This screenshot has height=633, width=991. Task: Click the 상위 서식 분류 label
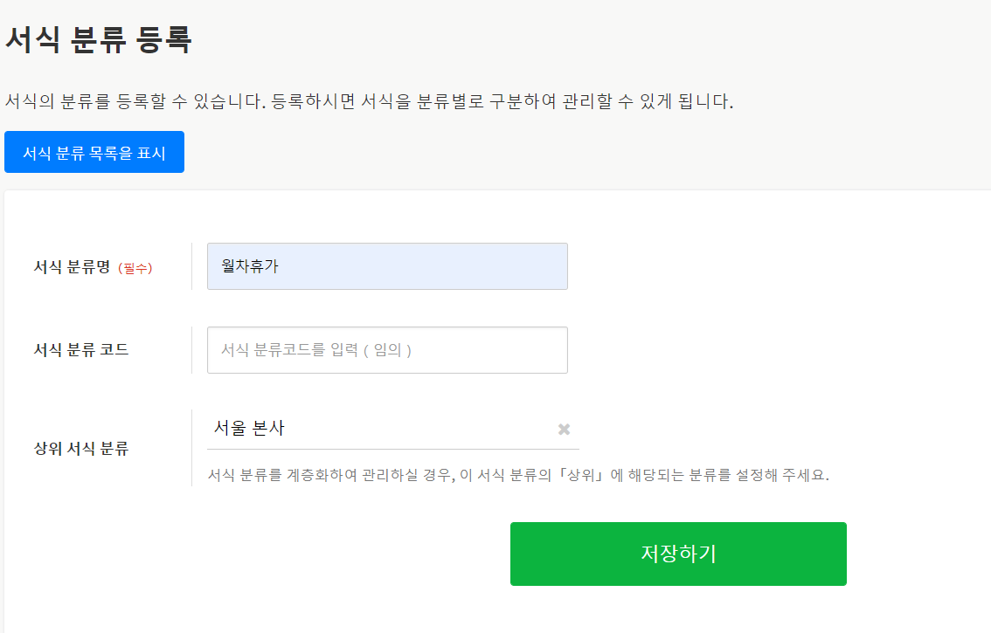pos(80,450)
